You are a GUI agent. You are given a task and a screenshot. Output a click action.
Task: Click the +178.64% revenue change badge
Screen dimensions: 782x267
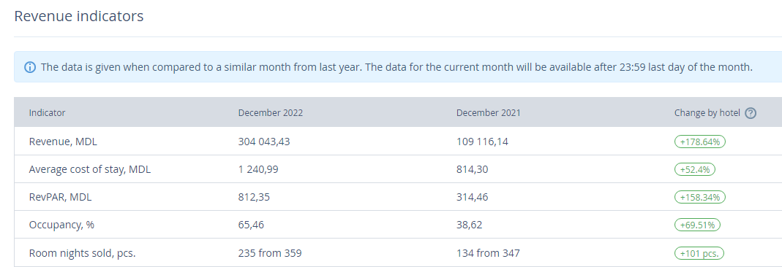(x=700, y=142)
